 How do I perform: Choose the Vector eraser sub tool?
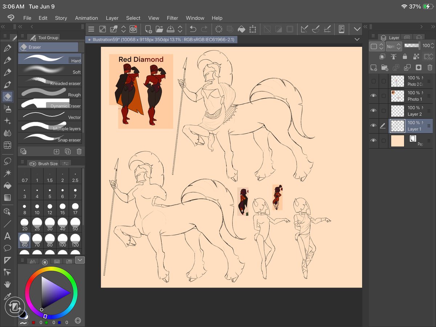click(50, 115)
